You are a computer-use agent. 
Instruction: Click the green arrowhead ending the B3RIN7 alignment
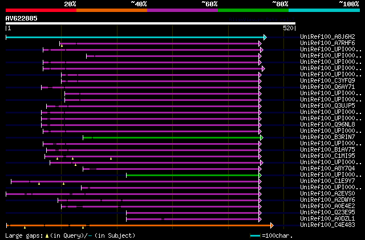262,138
